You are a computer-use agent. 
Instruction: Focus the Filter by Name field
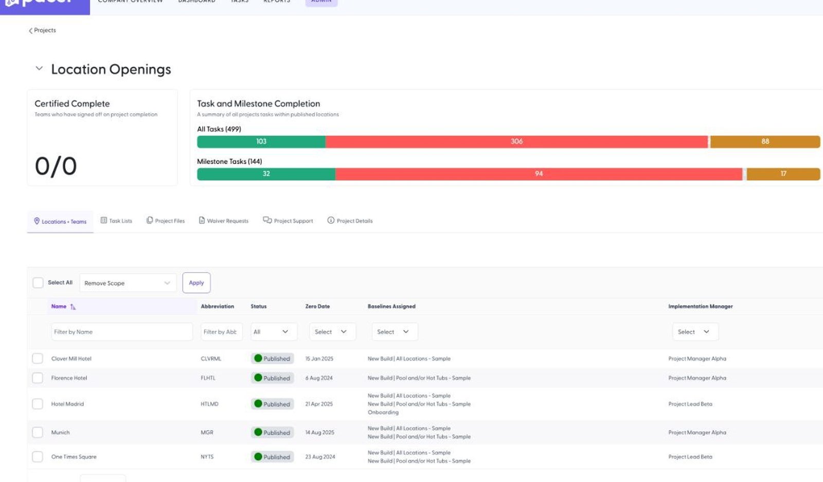pos(122,332)
